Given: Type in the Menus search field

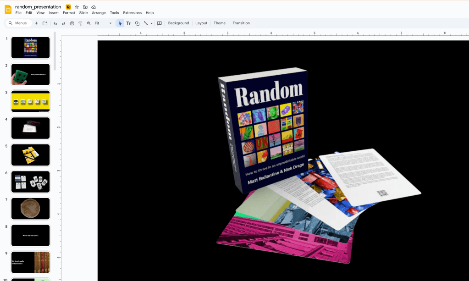Looking at the screenshot, I should tap(21, 23).
